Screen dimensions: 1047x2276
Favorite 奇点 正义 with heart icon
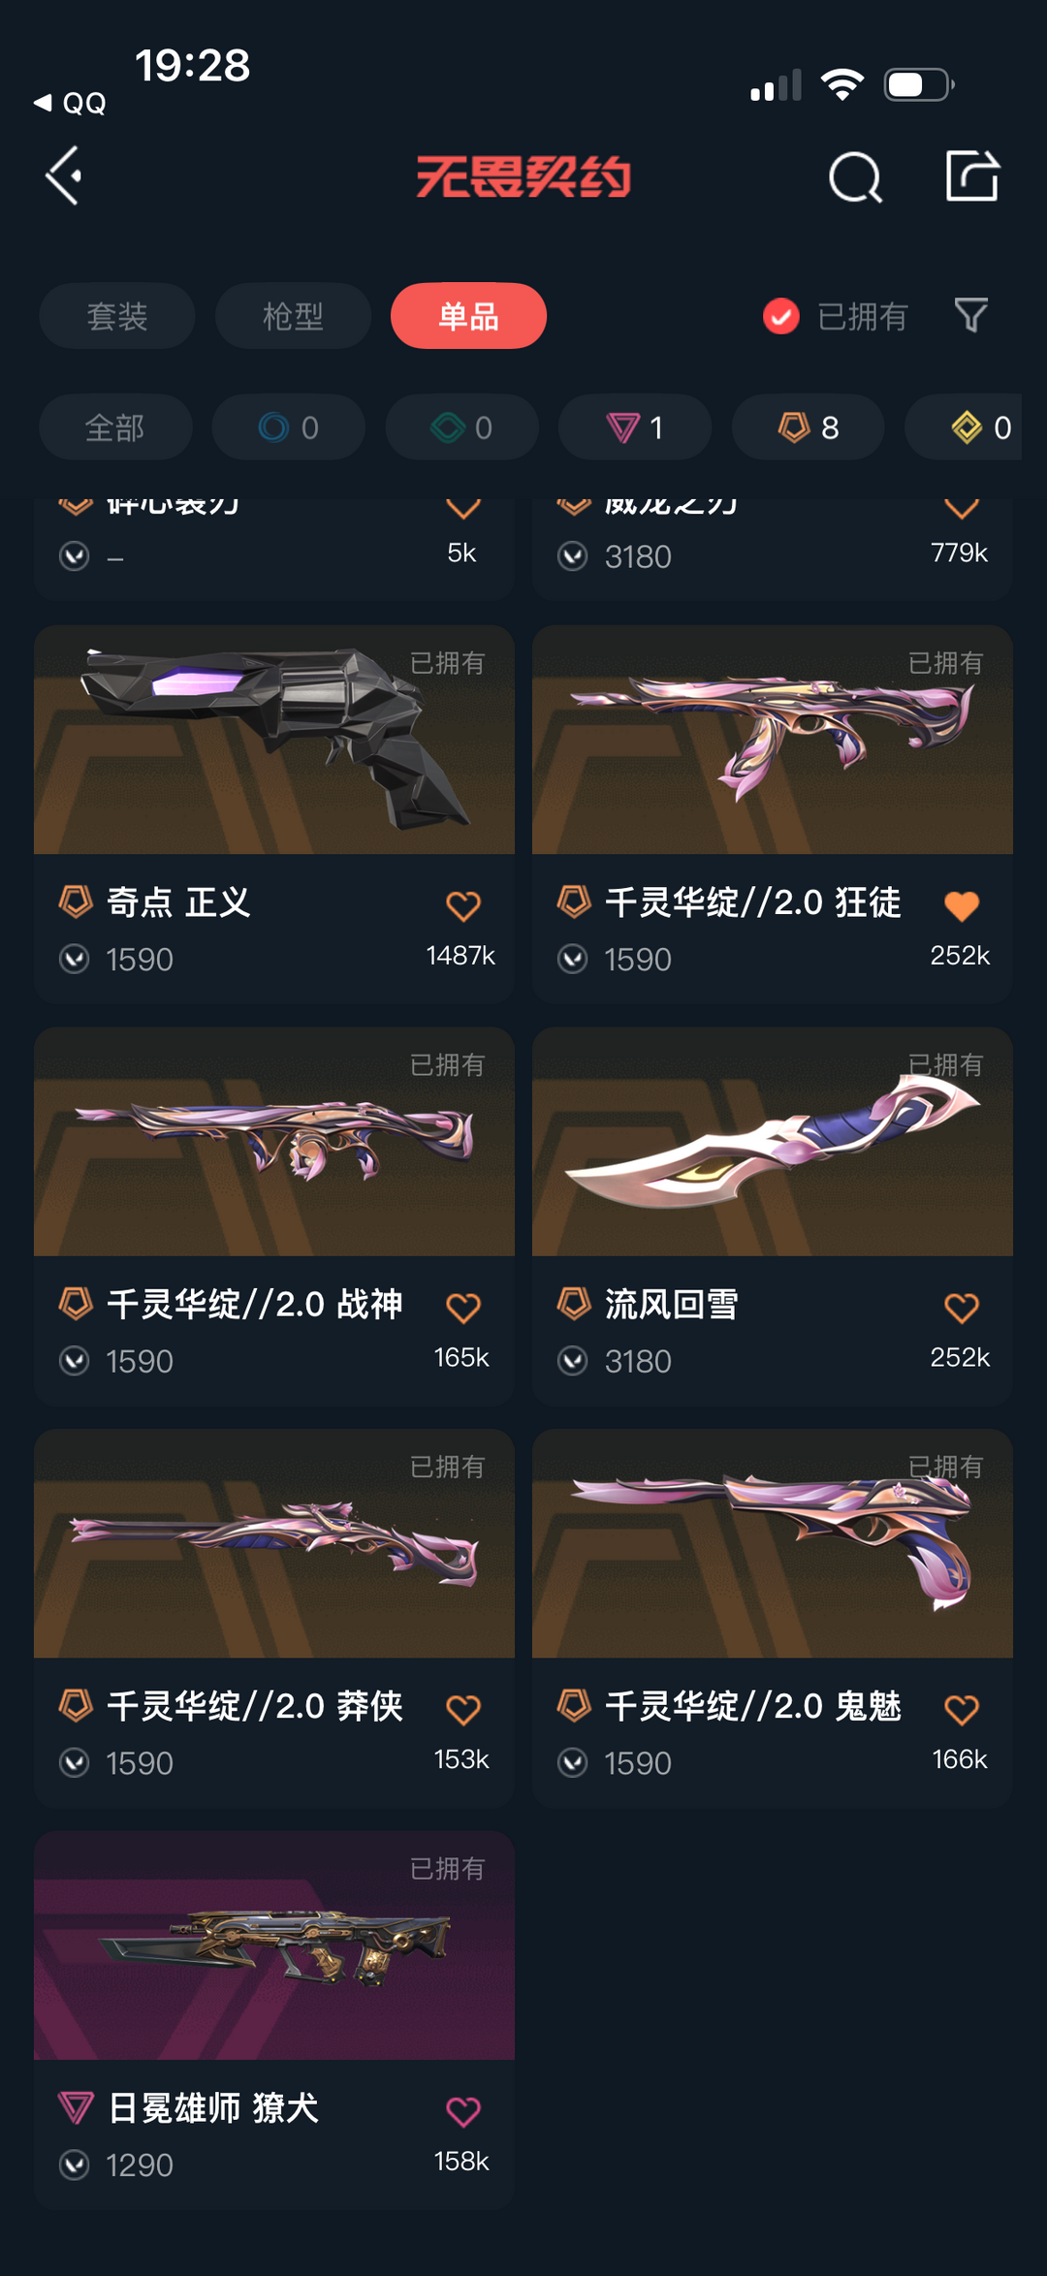[463, 906]
